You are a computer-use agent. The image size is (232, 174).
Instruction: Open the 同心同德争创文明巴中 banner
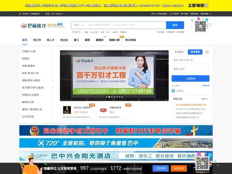(x=116, y=130)
